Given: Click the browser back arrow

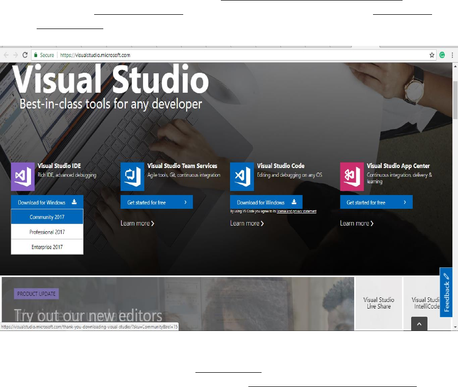Looking at the screenshot, I should pyautogui.click(x=6, y=55).
